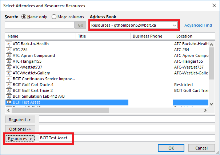Click the Location column header
The image size is (220, 155).
[x=194, y=36]
